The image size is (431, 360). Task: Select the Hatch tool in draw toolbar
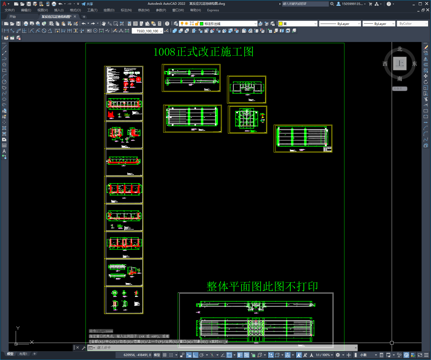[4, 128]
